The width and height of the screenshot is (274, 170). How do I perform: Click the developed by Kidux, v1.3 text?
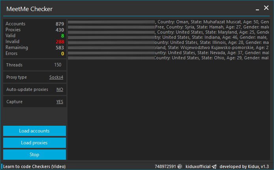(244, 166)
